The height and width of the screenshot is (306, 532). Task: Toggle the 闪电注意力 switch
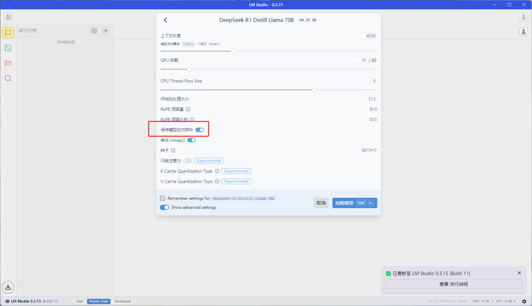coord(187,161)
